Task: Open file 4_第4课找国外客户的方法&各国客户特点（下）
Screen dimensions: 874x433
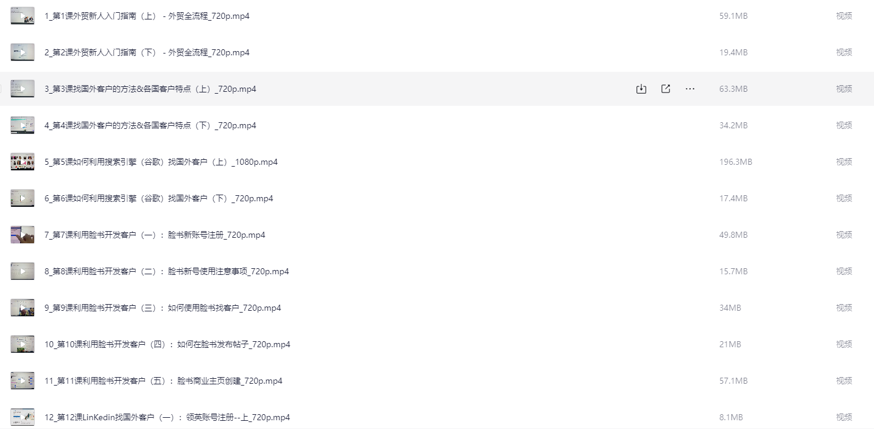Action: tap(150, 125)
